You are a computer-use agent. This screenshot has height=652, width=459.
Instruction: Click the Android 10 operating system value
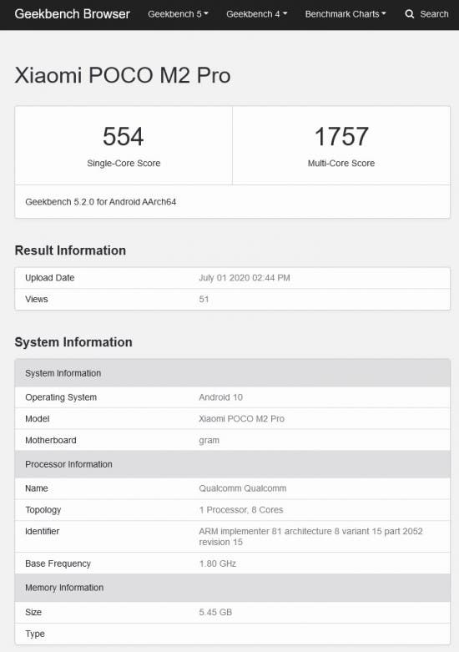pos(221,397)
